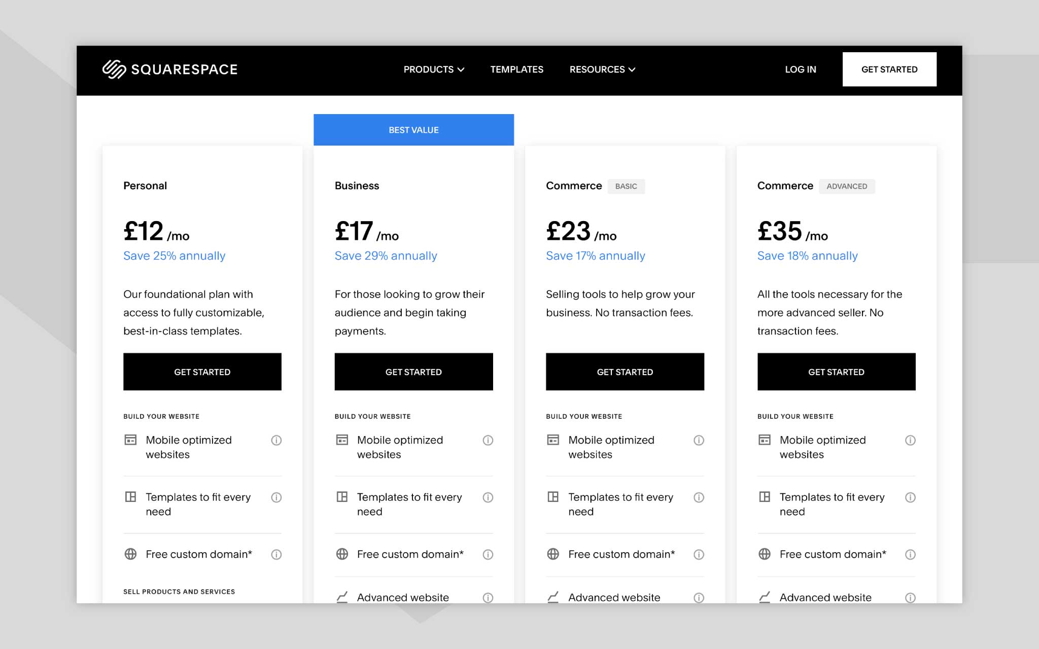Screen dimensions: 1039x649
Task: Click the Save 25% annually link
Action: click(x=174, y=256)
